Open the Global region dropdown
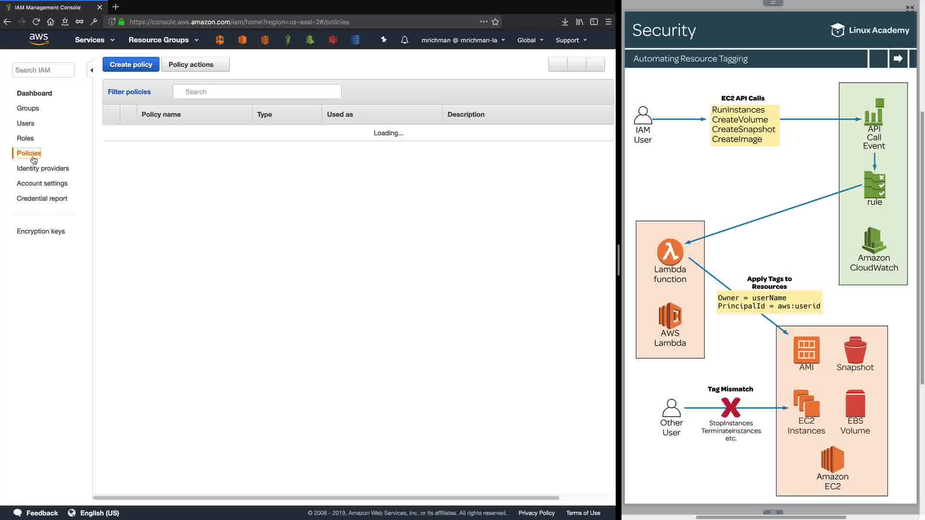Screen dimensions: 925x520 tap(530, 40)
